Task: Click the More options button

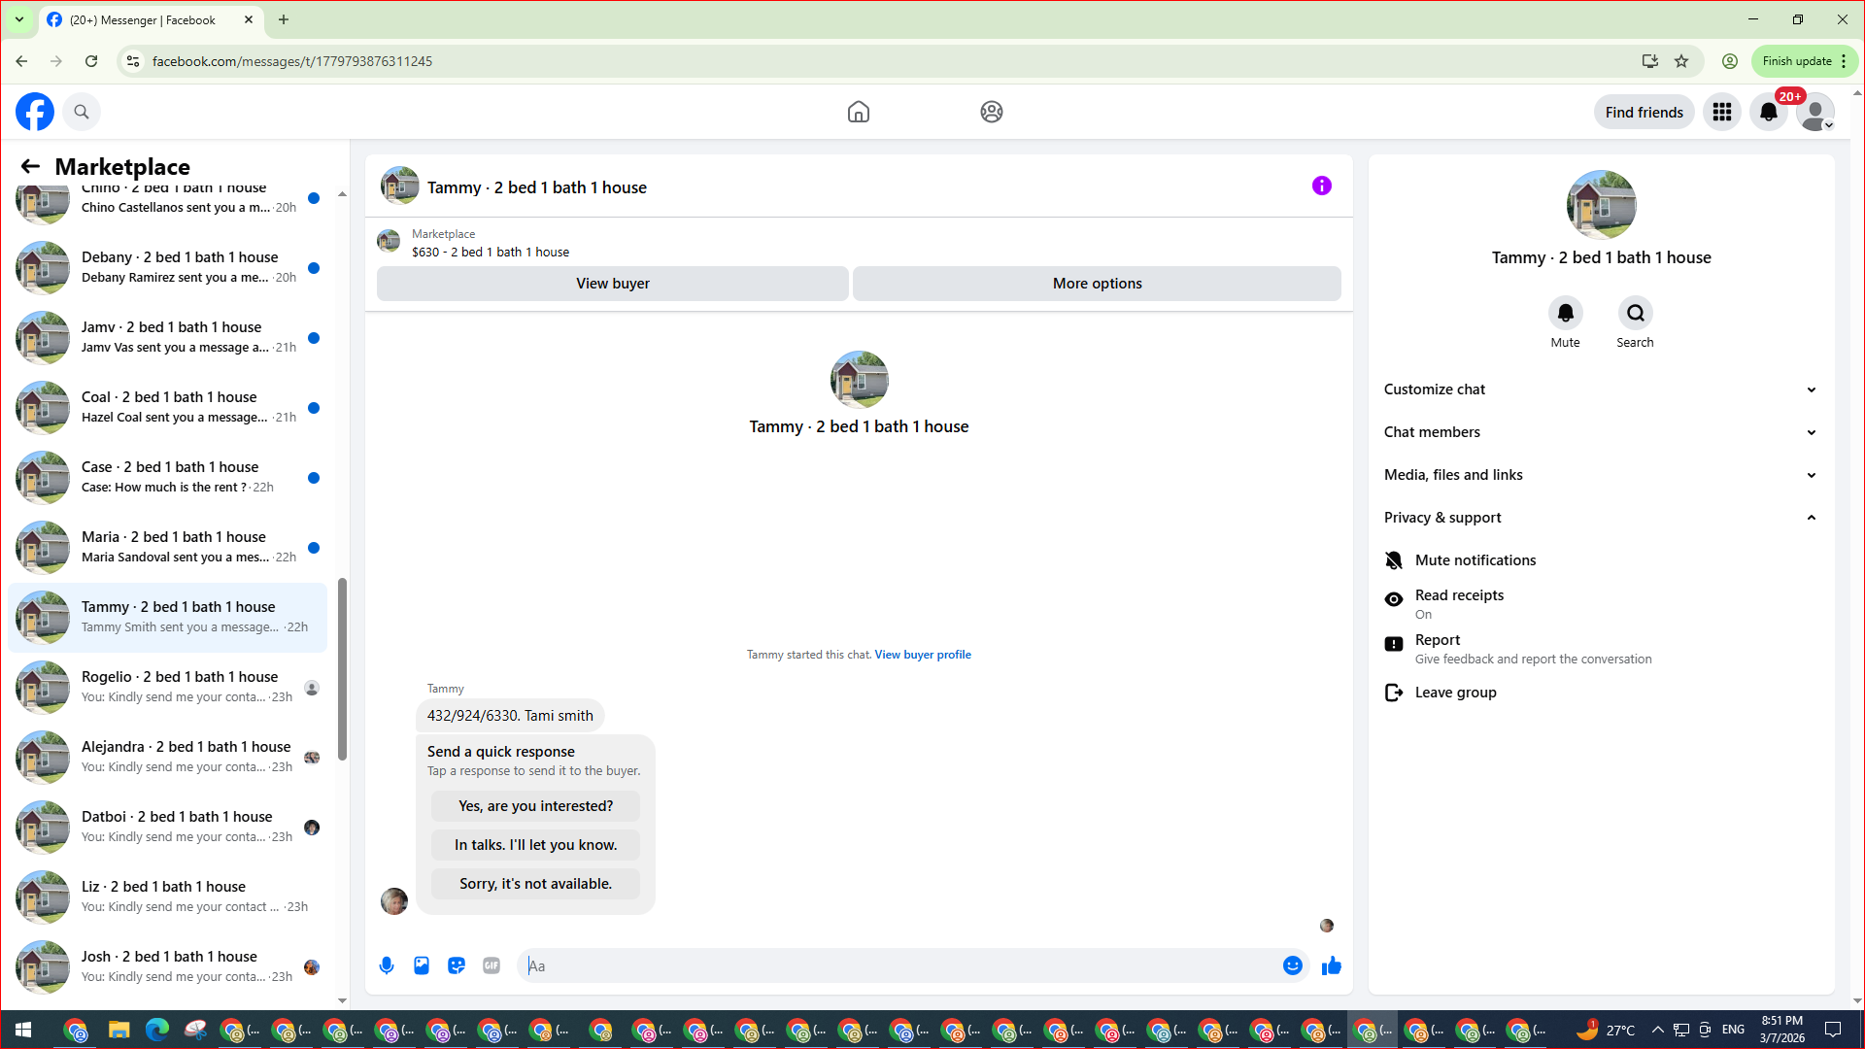Action: (1098, 284)
